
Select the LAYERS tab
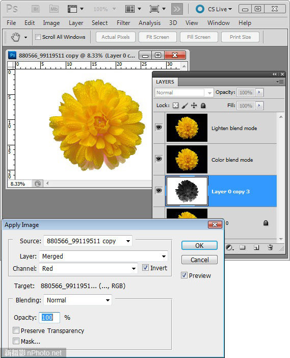click(x=165, y=82)
